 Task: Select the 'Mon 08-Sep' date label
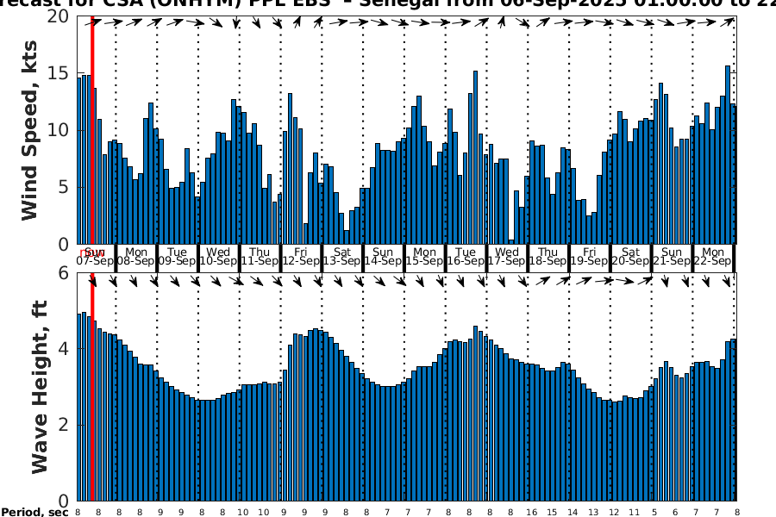[x=136, y=256]
